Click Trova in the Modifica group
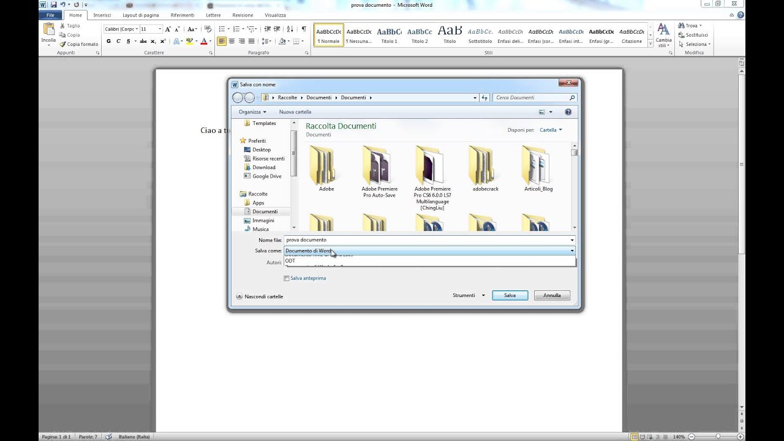Viewport: 784px width, 441px height. (691, 26)
